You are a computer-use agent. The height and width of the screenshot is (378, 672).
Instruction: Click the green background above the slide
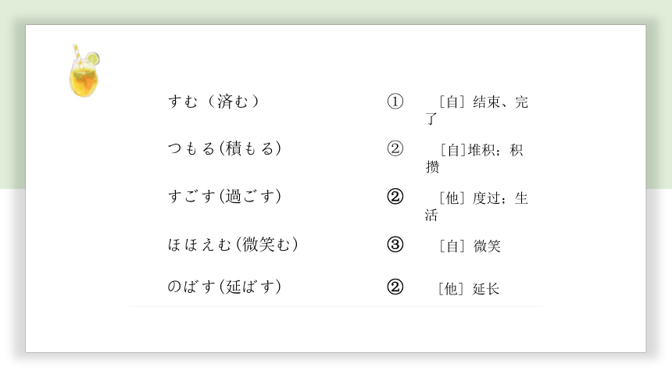336,12
